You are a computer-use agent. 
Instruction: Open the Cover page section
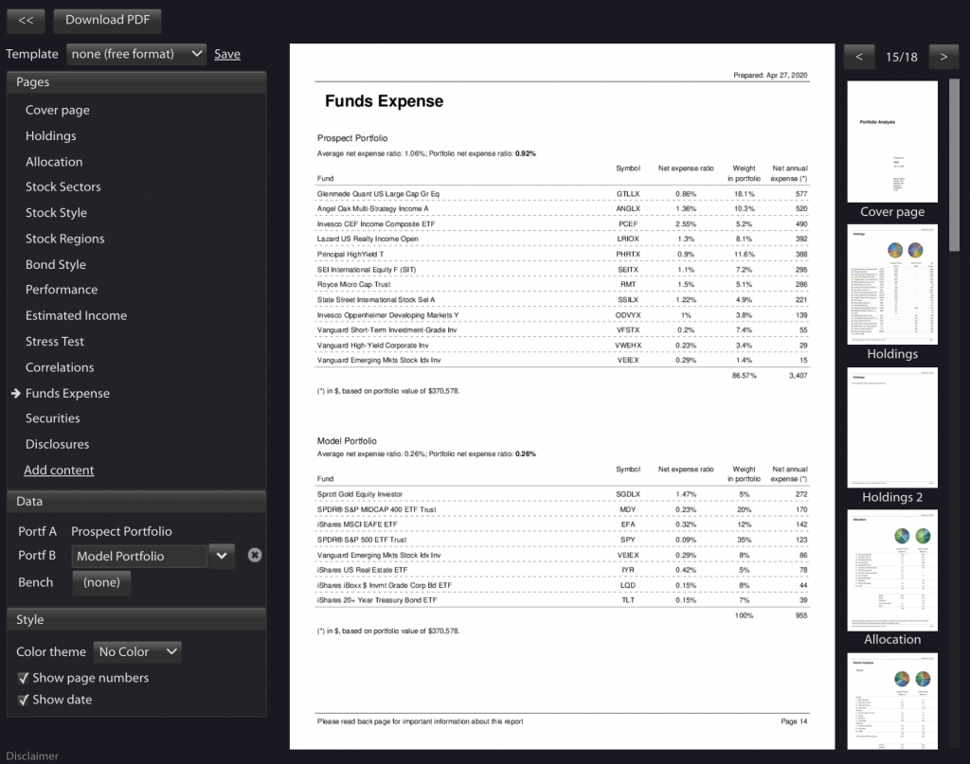[x=58, y=110]
